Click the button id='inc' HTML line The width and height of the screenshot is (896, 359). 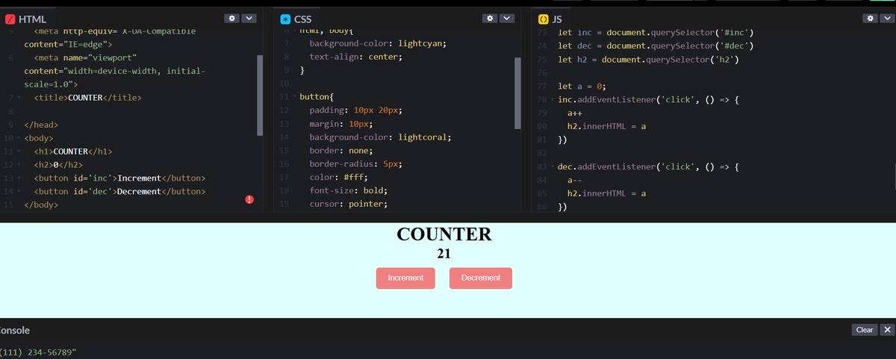(x=120, y=178)
